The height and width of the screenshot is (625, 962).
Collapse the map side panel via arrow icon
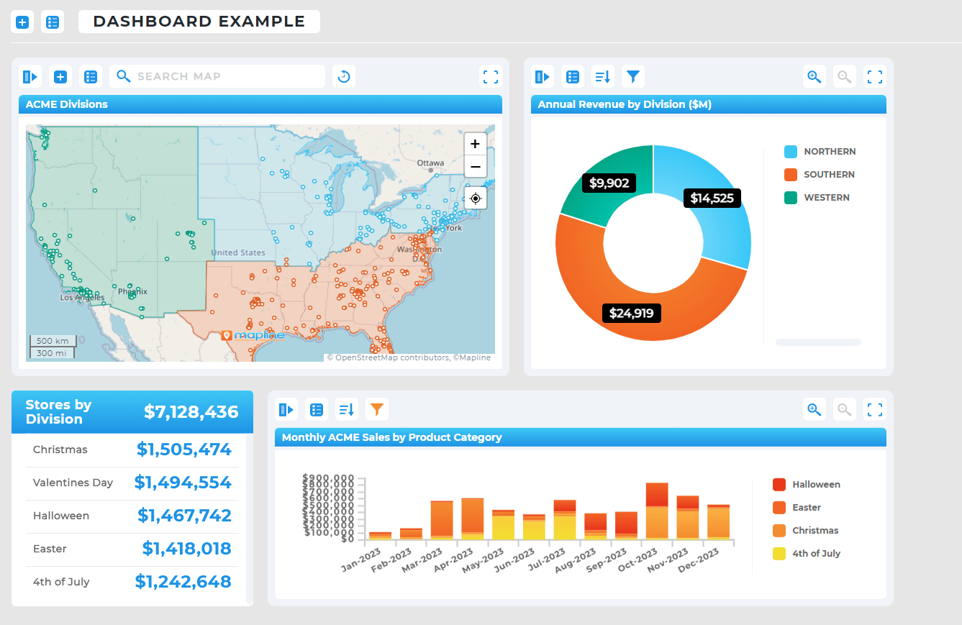click(30, 76)
